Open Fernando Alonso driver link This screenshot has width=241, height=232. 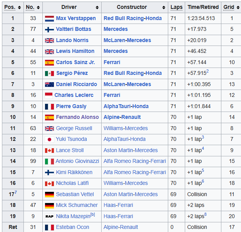click(x=77, y=117)
